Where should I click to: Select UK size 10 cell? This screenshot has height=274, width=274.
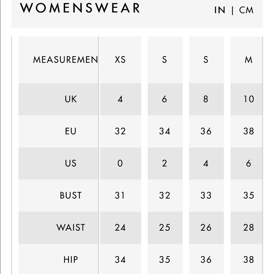point(246,99)
